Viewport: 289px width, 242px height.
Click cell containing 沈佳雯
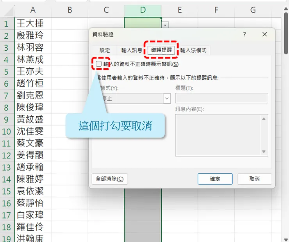[x=33, y=131]
